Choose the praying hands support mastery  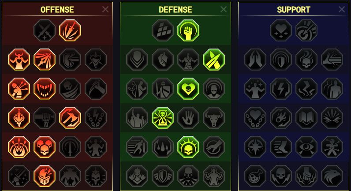point(255,60)
